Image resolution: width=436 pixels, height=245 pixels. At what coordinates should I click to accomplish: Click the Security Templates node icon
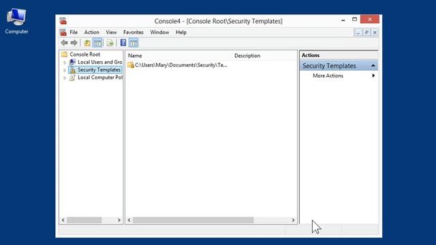[x=73, y=69]
